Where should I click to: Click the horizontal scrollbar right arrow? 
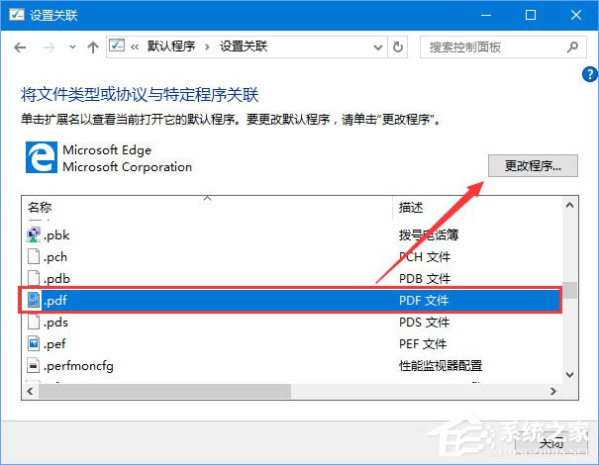pyautogui.click(x=553, y=392)
